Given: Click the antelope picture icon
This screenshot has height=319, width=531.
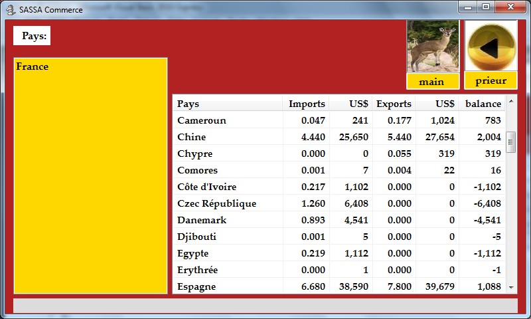Looking at the screenshot, I should [x=433, y=46].
